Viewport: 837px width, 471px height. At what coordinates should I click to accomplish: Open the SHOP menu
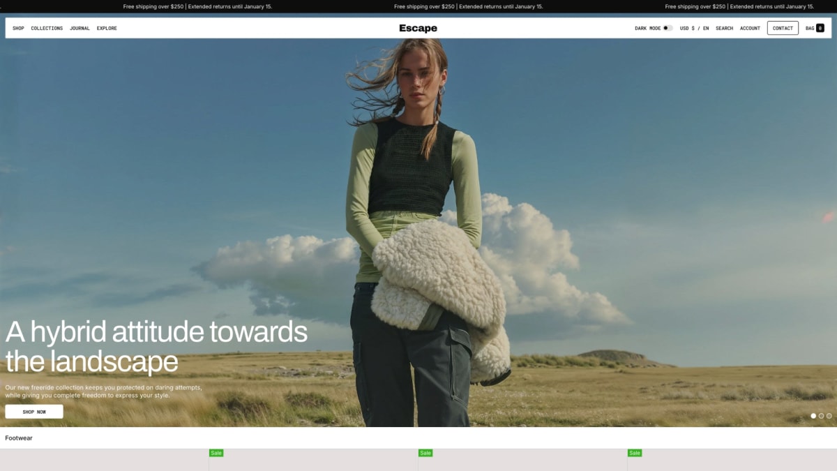click(18, 28)
